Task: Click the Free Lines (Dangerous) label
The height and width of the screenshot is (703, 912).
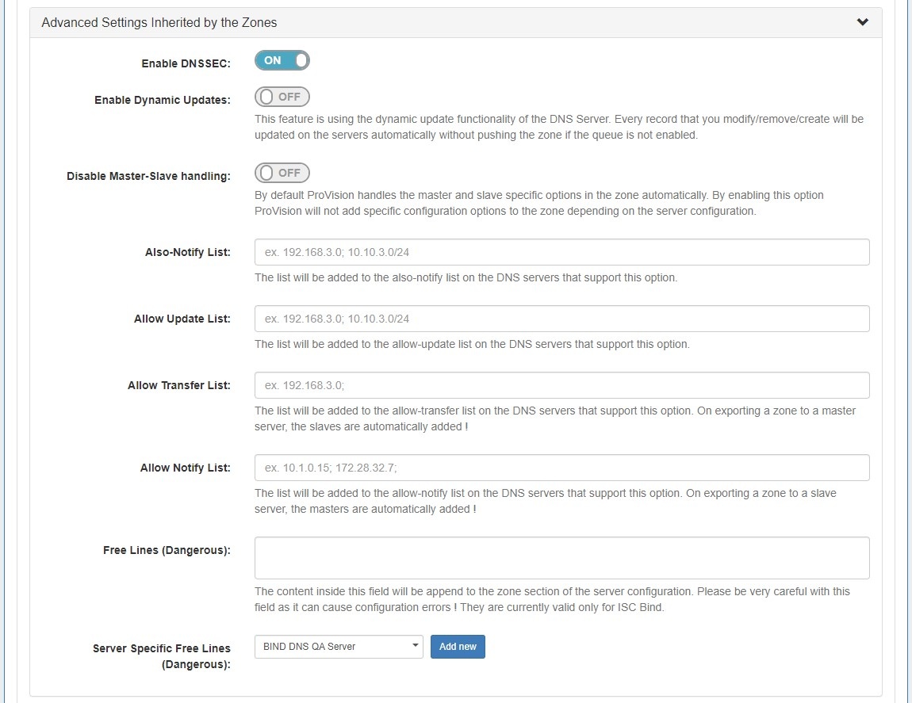Action: 167,550
